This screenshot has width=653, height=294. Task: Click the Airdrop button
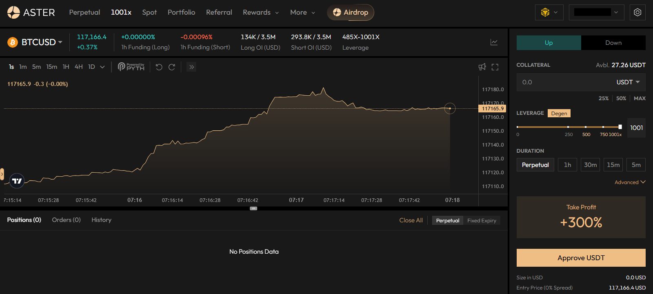[351, 13]
